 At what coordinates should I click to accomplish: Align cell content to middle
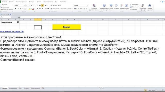(40, 5)
